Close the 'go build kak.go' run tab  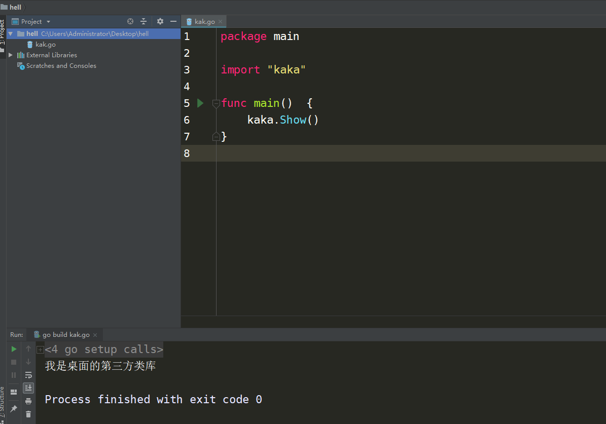point(95,335)
